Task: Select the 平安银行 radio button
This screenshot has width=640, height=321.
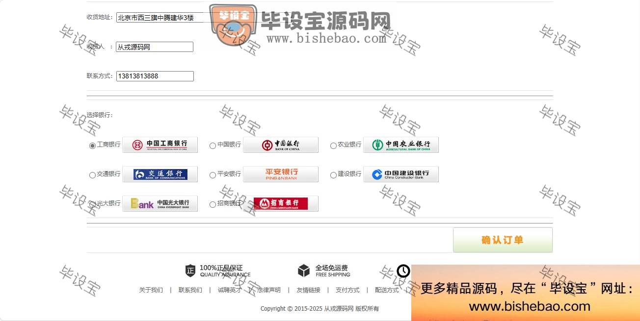Action: 213,175
